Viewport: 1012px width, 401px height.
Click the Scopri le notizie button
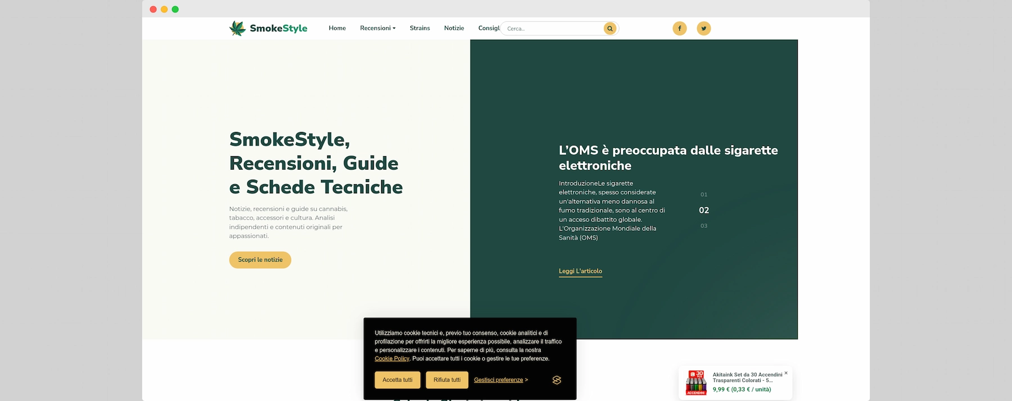coord(260,260)
